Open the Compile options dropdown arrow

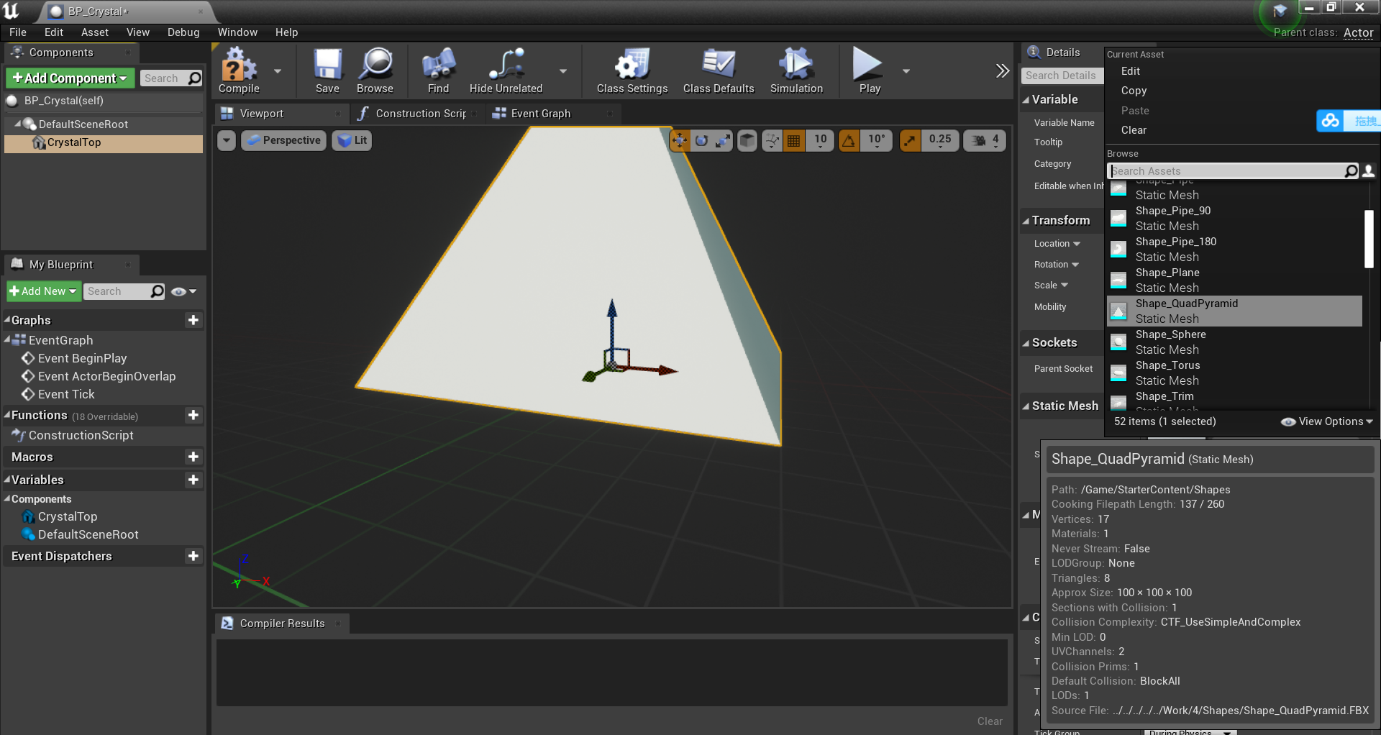[x=278, y=71]
